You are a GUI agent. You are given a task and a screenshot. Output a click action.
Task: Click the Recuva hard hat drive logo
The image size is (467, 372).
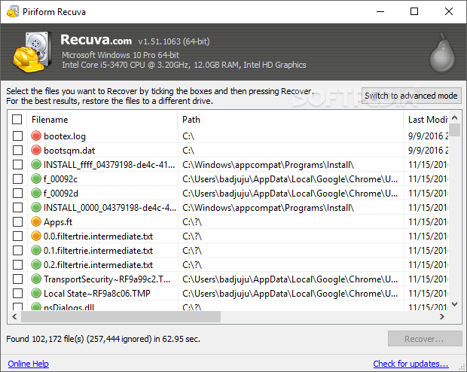(x=32, y=52)
